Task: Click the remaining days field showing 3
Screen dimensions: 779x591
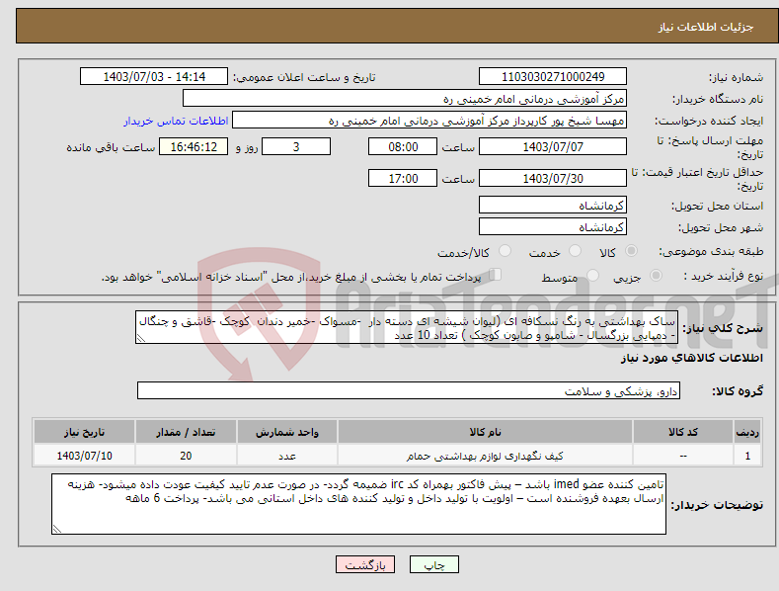Action: pyautogui.click(x=296, y=146)
